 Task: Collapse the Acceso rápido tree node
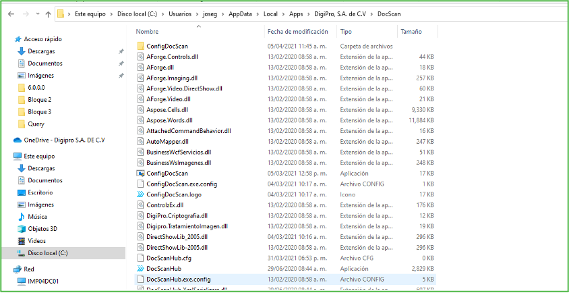point(8,39)
